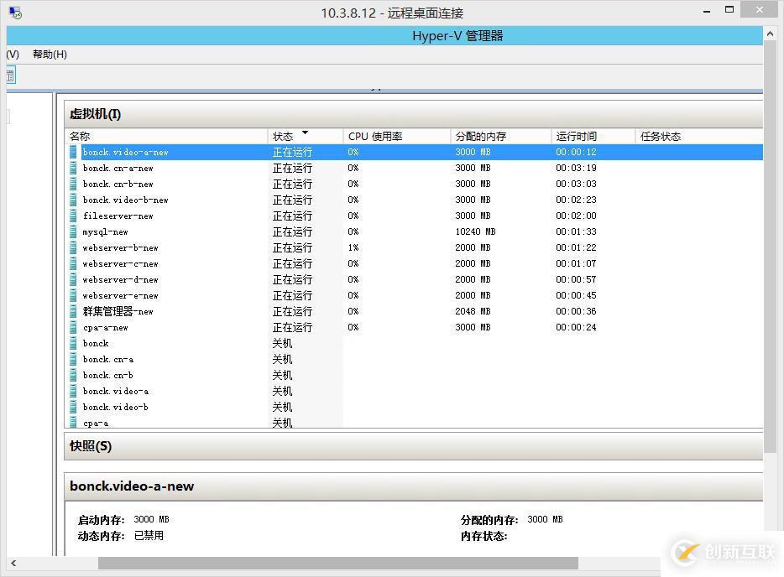The image size is (784, 577).
Task: Click the 10240 MB memory cell of mysql-new
Action: coord(475,231)
